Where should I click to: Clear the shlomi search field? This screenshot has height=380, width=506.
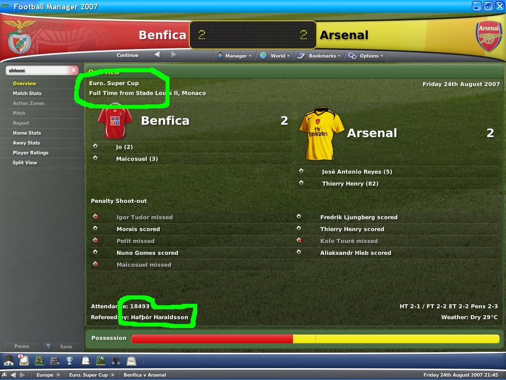tap(74, 70)
